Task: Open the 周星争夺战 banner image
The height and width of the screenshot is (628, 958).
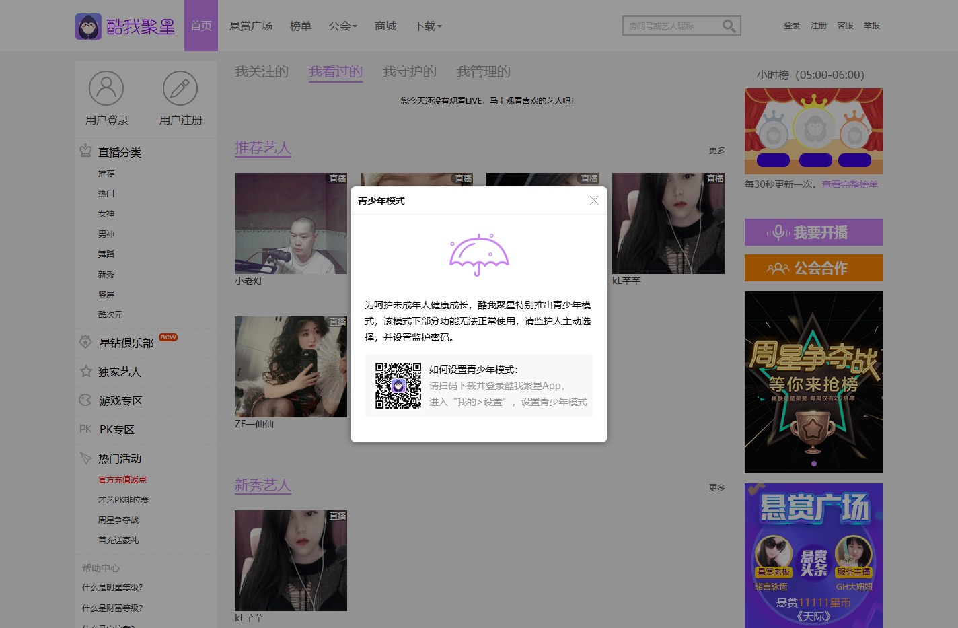Action: [813, 382]
